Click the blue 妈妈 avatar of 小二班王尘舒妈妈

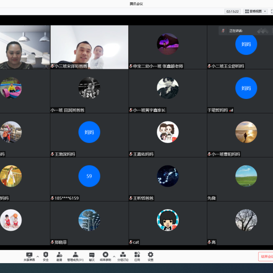(x=246, y=44)
